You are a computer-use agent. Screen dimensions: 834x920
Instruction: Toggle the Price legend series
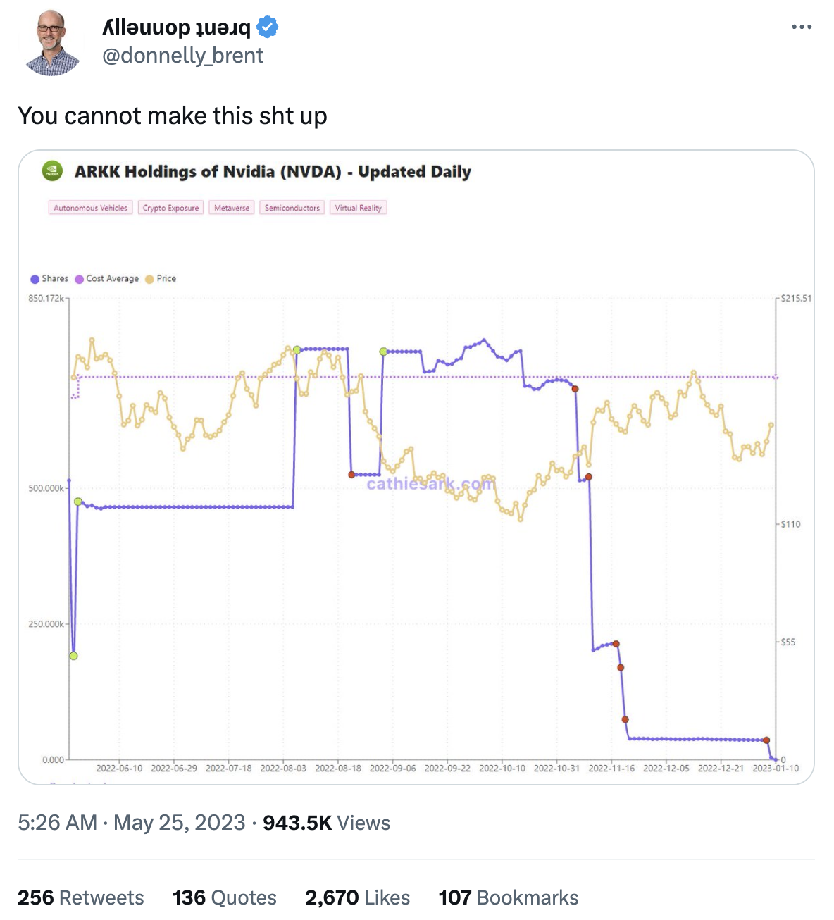tap(161, 279)
